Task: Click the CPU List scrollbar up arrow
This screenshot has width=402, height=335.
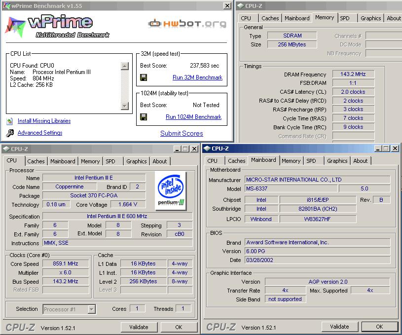Action: (125, 66)
